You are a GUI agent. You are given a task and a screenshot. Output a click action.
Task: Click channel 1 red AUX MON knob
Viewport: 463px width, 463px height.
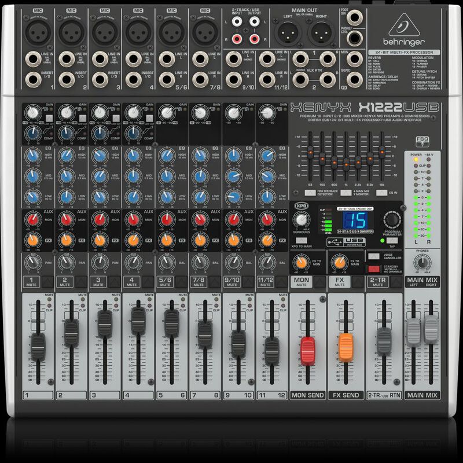tap(33, 220)
